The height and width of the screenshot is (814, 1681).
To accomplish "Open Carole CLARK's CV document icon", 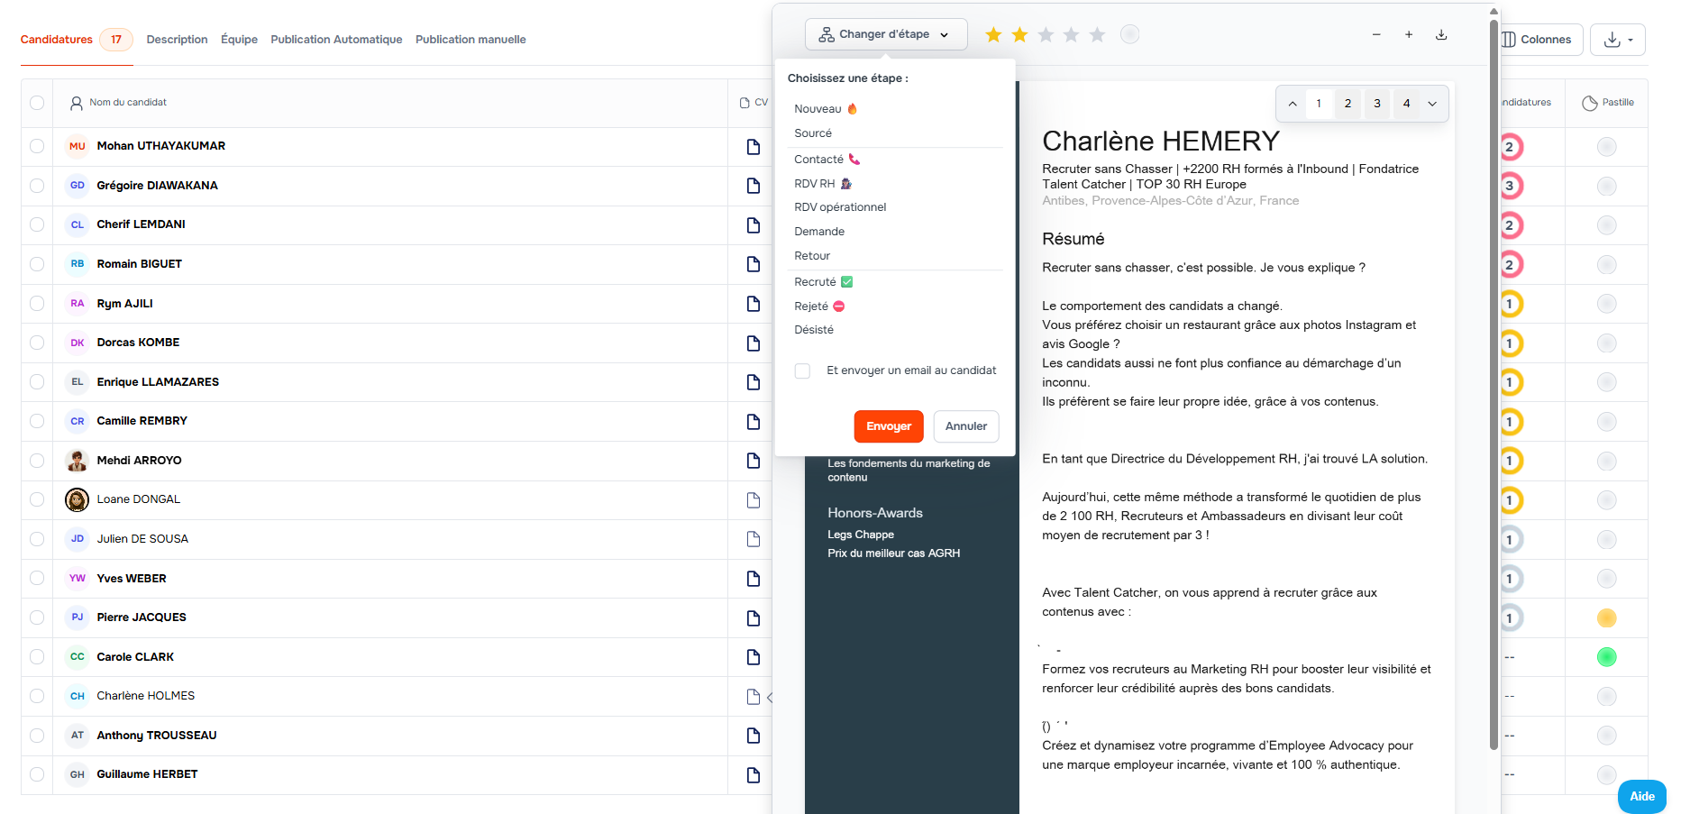I will click(x=754, y=657).
